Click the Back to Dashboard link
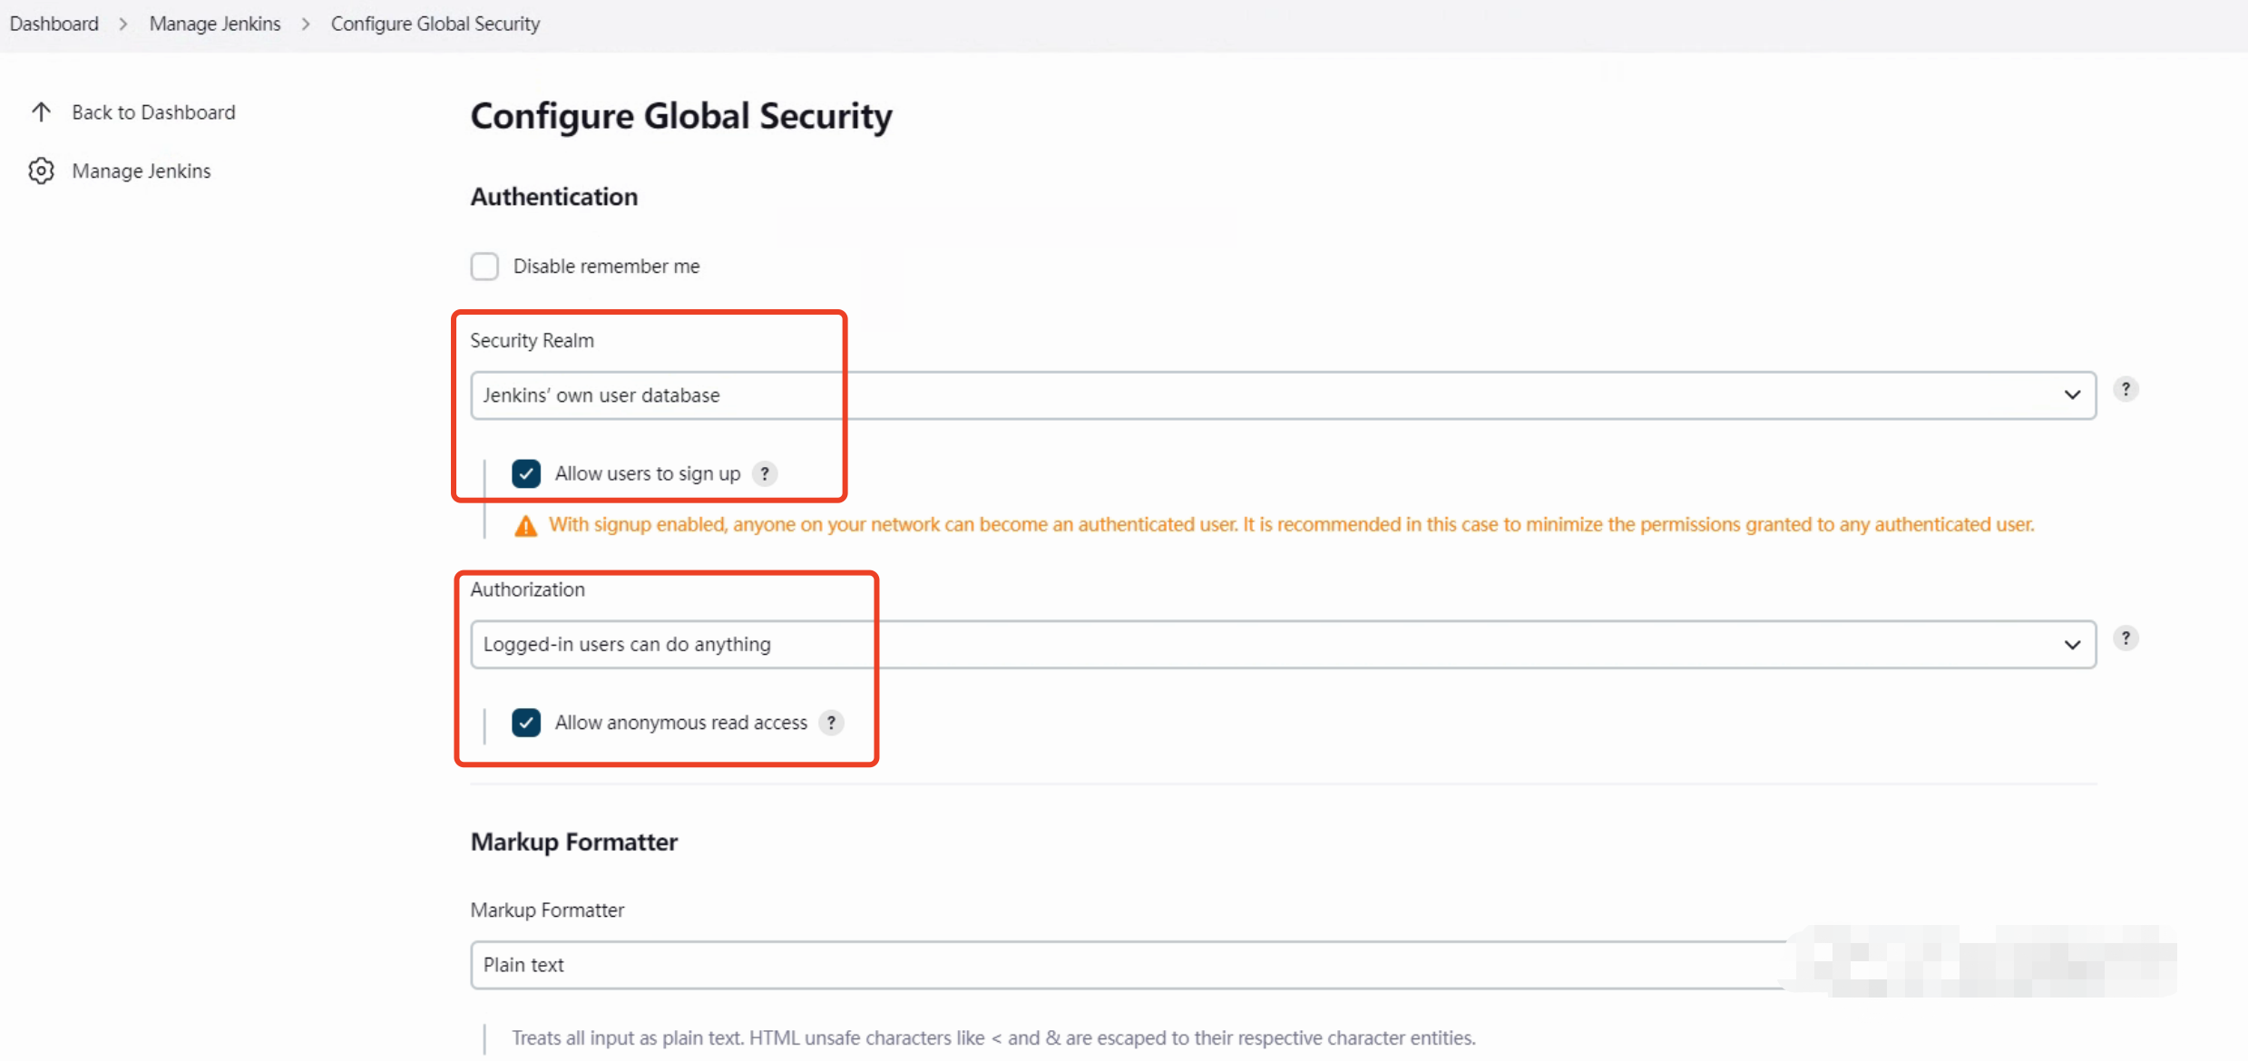 click(x=153, y=112)
